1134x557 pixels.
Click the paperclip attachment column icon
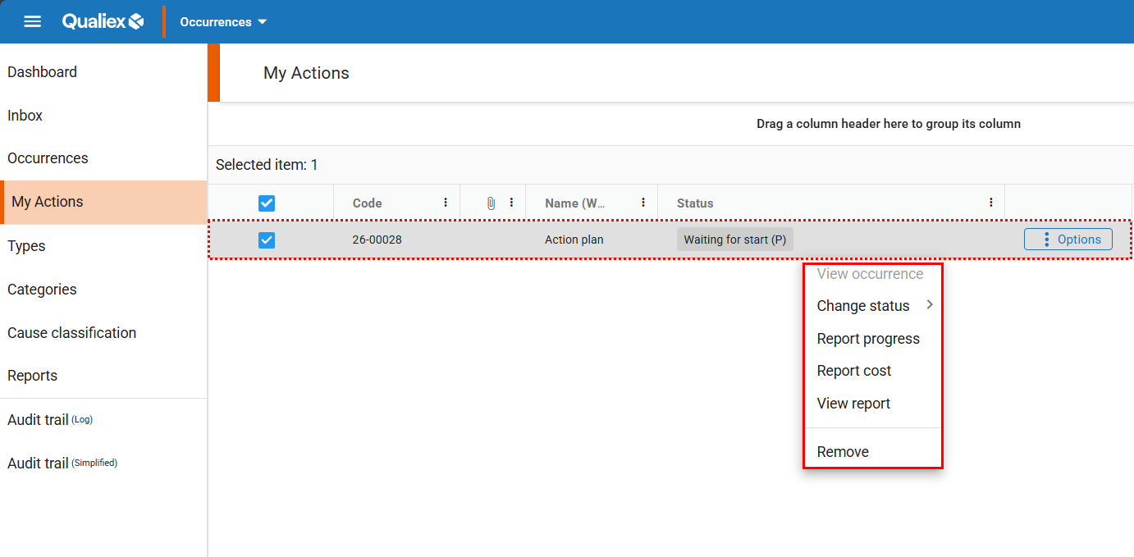click(x=491, y=203)
